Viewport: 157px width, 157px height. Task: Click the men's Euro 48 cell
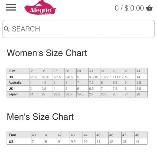click(141, 135)
